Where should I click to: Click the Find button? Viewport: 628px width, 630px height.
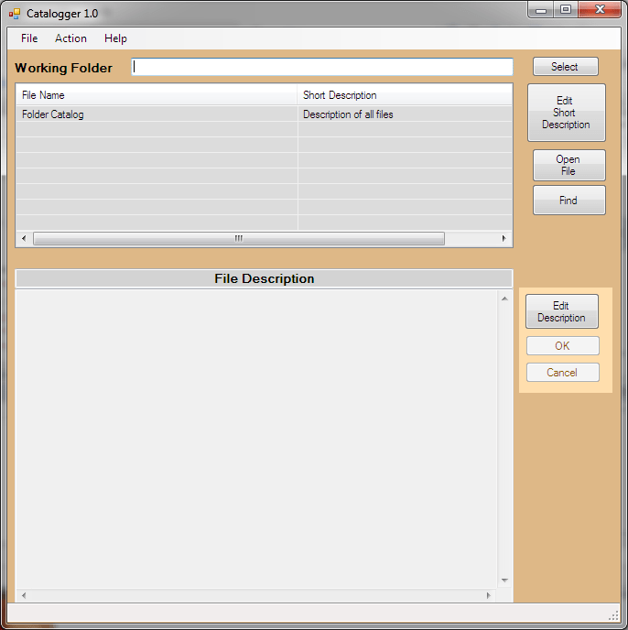coord(568,201)
